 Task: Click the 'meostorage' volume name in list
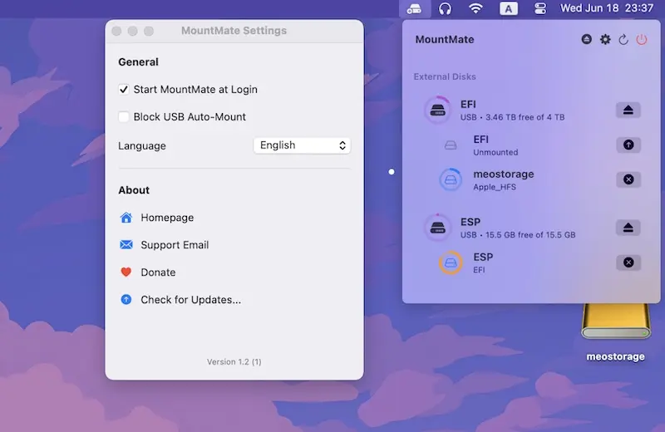504,174
